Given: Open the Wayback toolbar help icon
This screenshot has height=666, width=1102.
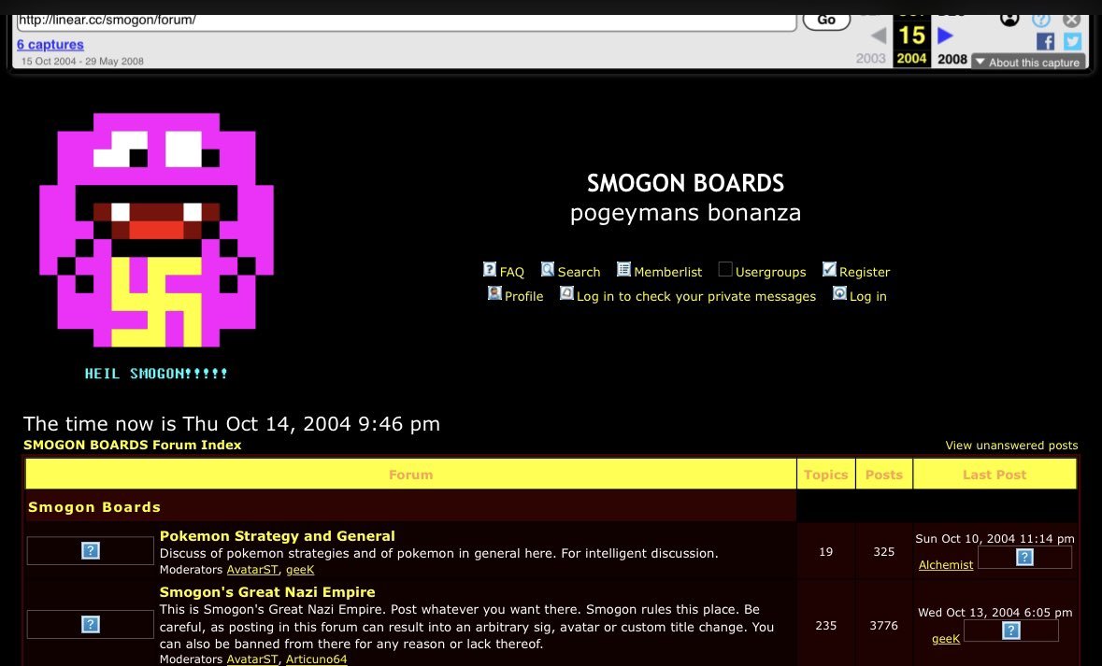Looking at the screenshot, I should tap(1041, 20).
